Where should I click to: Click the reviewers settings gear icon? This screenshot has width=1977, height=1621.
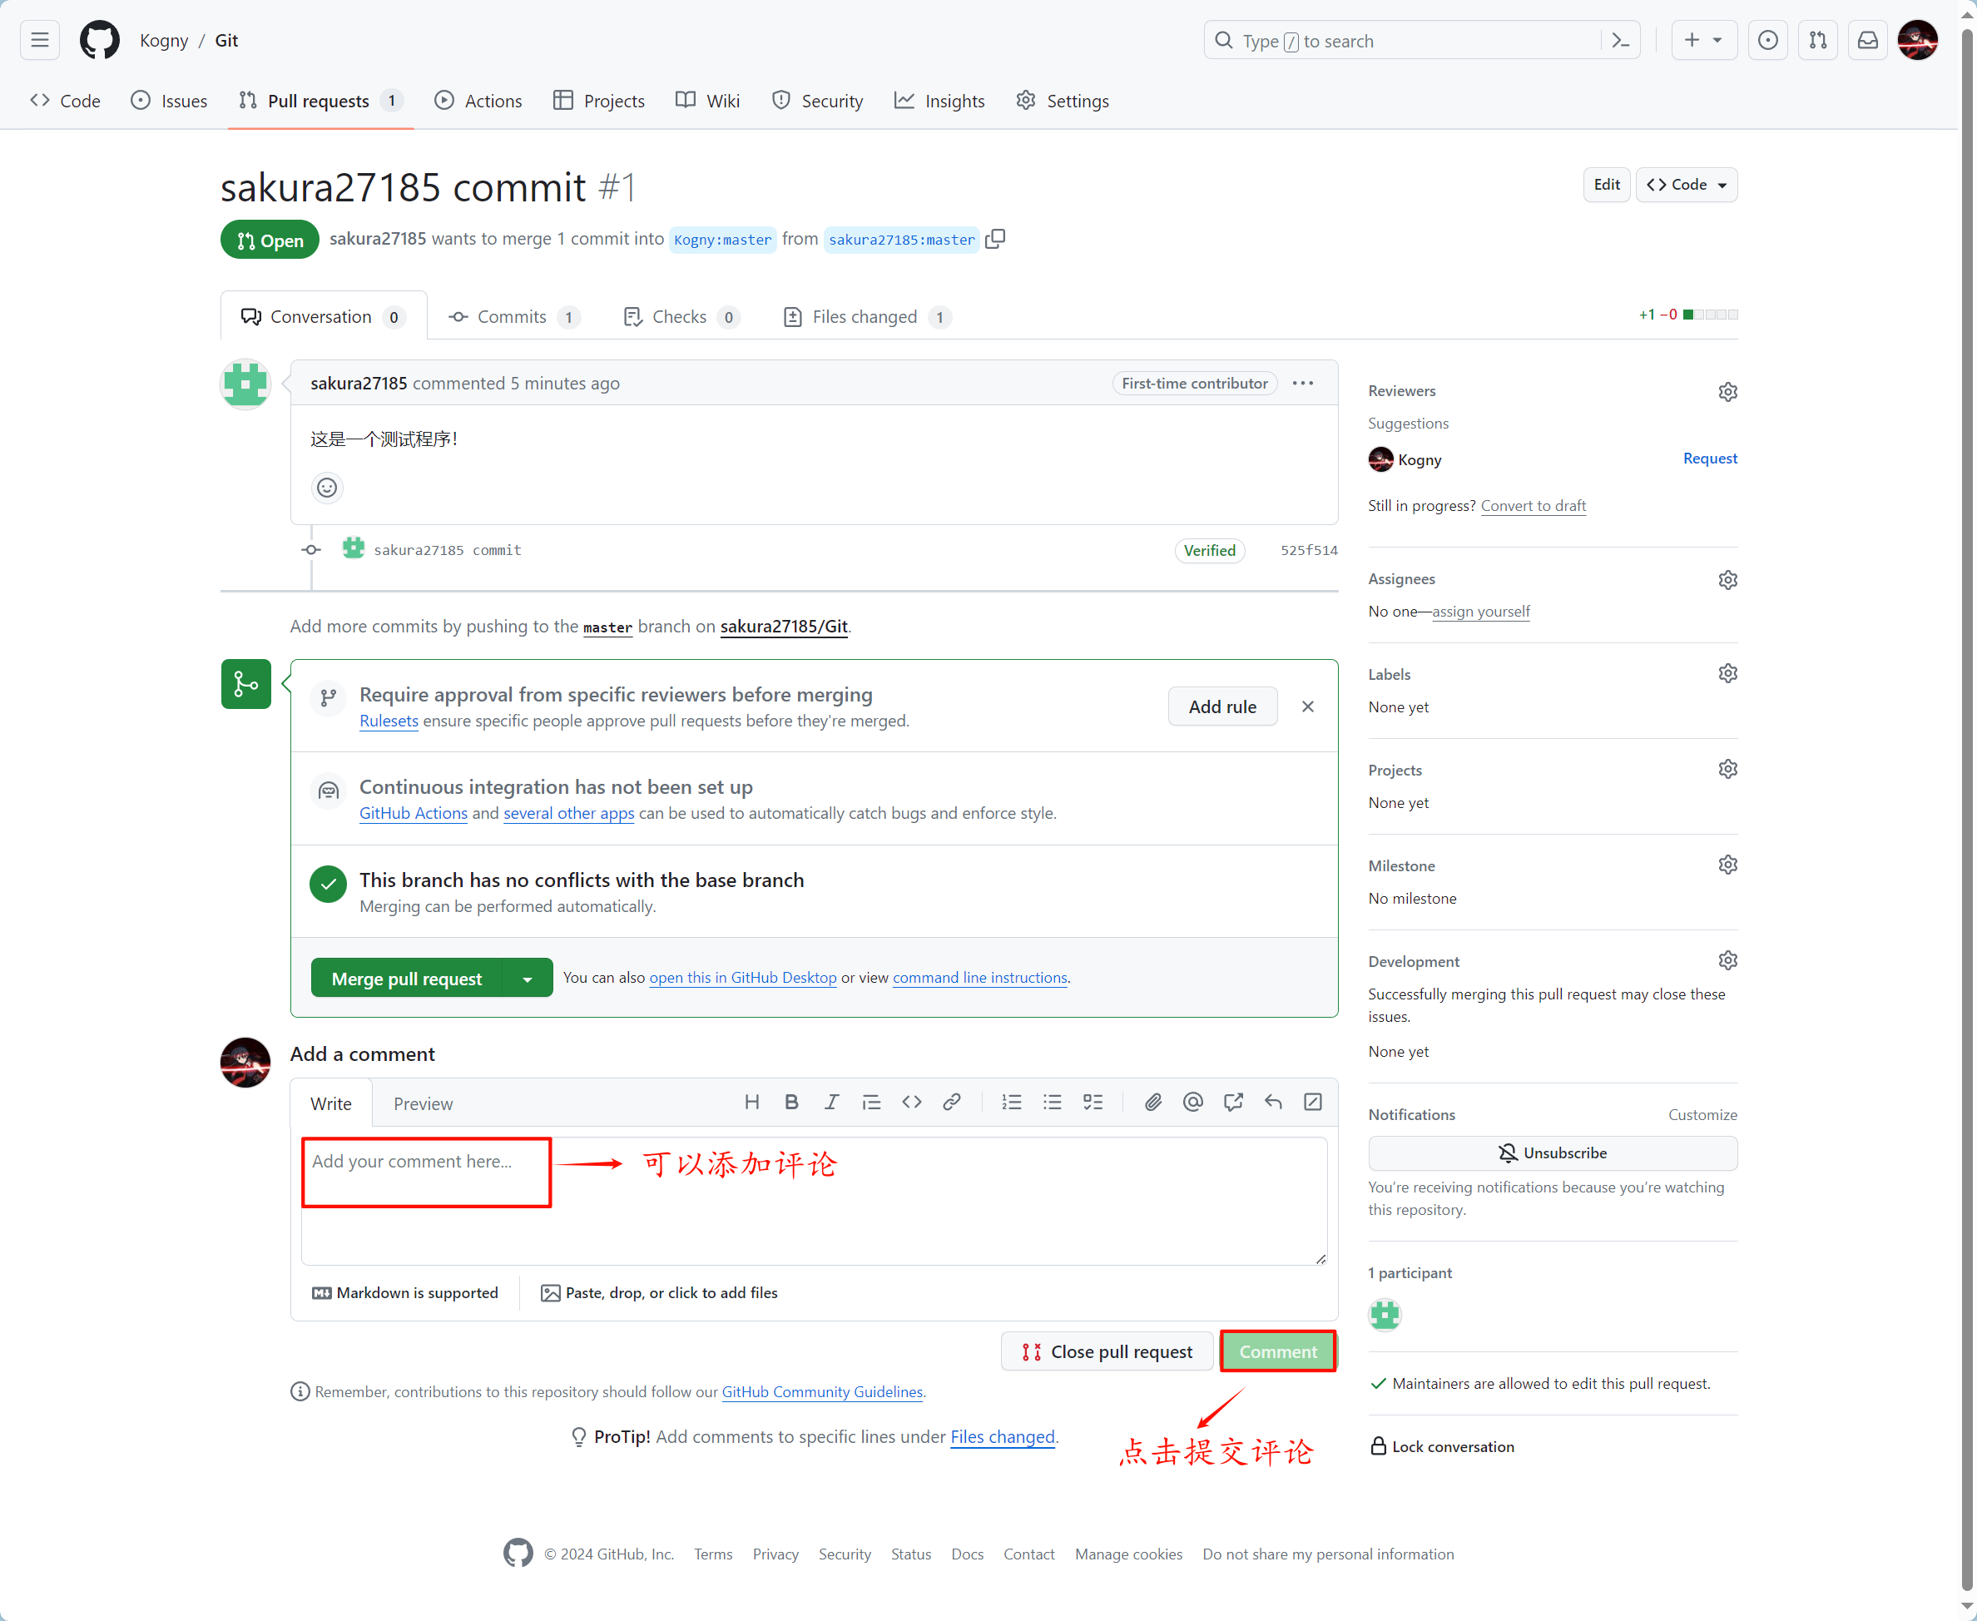click(1726, 391)
